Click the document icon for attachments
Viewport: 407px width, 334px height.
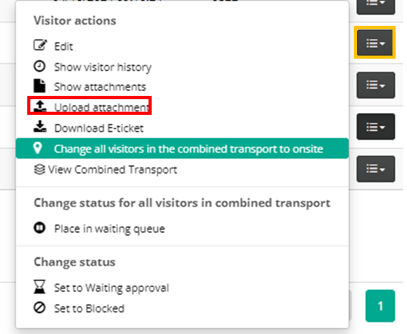tap(39, 86)
